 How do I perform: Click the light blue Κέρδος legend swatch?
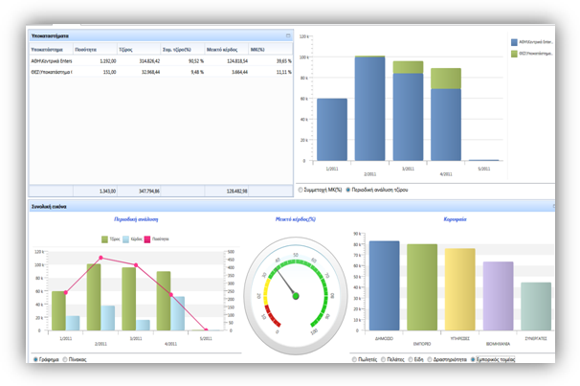pyautogui.click(x=125, y=239)
